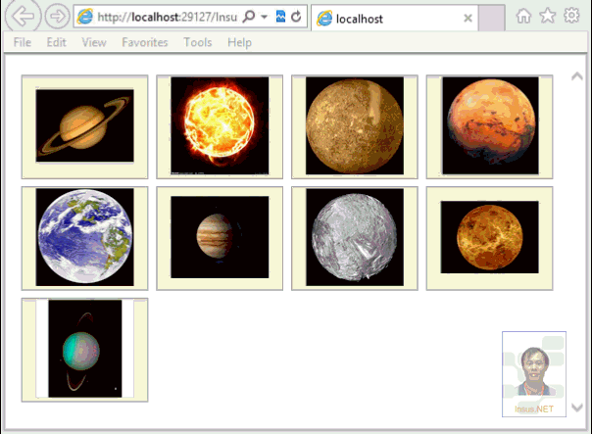Click the search magnifier in address bar
Screen dimensions: 592x434
pyautogui.click(x=248, y=17)
